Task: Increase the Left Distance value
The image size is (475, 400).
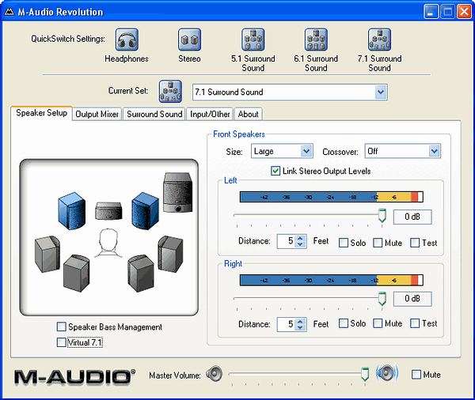Action: pos(300,238)
